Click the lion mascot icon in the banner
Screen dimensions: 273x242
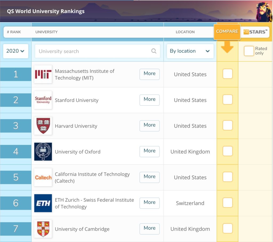click(x=264, y=11)
